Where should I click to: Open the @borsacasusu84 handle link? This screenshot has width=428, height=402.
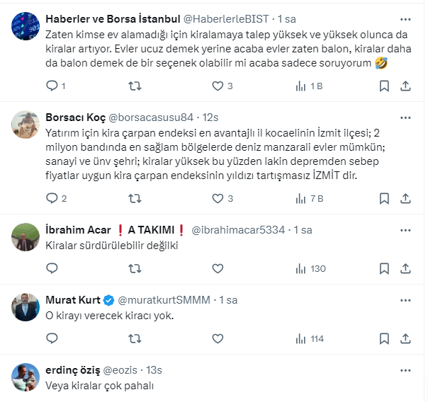point(150,117)
